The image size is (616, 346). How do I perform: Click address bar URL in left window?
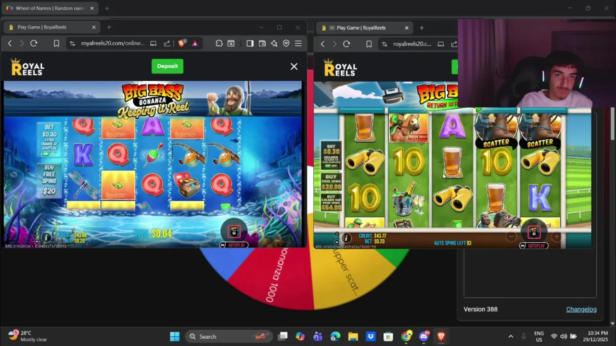click(113, 43)
